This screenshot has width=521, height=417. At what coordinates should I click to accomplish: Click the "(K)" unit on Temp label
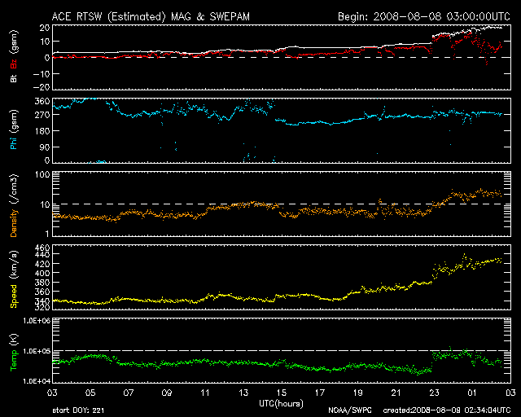14,340
